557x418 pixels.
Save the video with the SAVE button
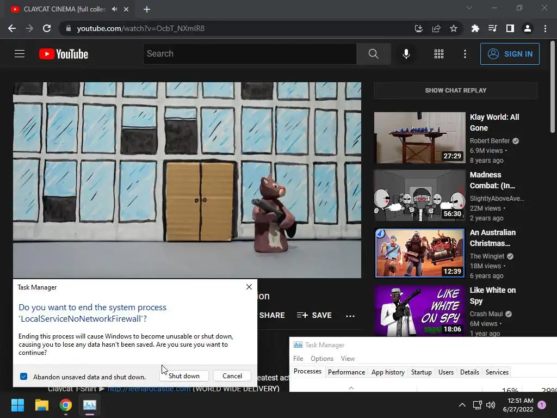pyautogui.click(x=314, y=315)
